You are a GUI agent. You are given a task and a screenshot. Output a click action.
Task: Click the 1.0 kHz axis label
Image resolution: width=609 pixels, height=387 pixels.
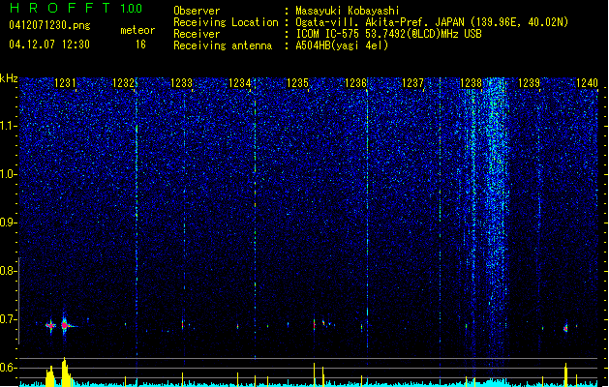pos(8,174)
